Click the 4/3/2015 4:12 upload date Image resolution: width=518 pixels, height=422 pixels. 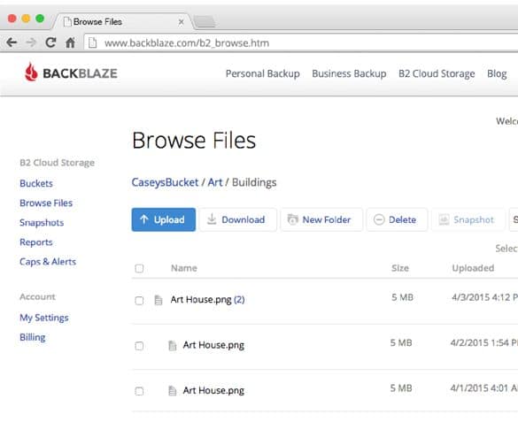[x=484, y=297]
